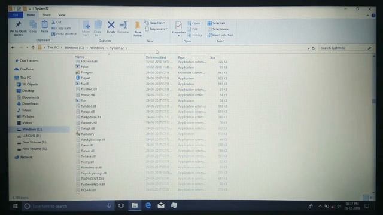The width and height of the screenshot is (383, 215).
Task: Expand the Properties dropdown arrow
Action: pyautogui.click(x=178, y=36)
